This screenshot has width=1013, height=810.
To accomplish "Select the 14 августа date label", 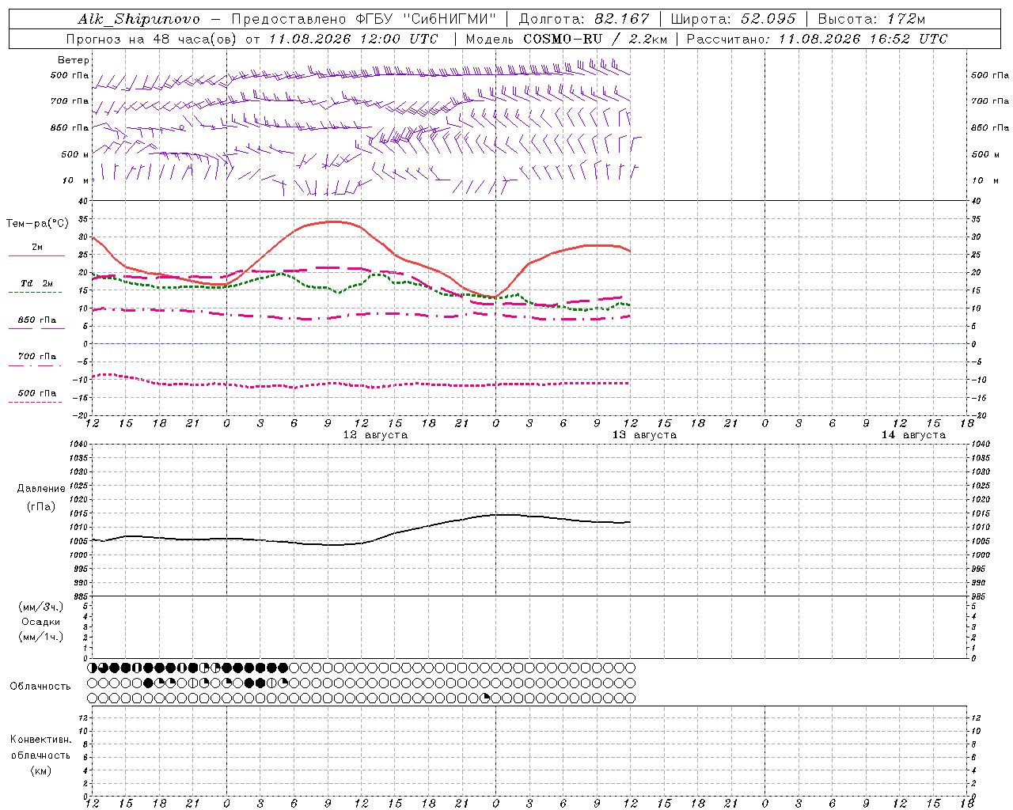I will pyautogui.click(x=913, y=435).
